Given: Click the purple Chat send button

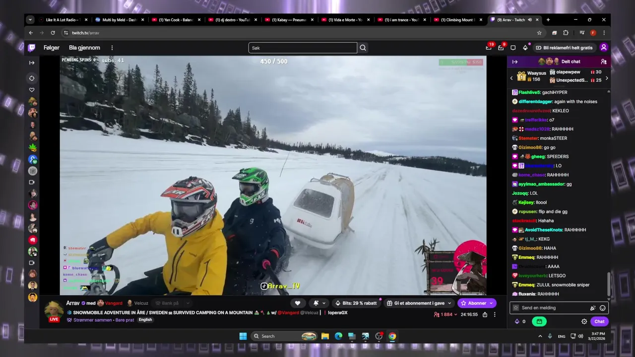Looking at the screenshot, I should [600, 321].
